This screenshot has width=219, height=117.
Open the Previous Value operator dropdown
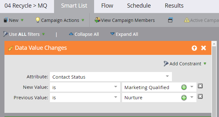(85, 98)
